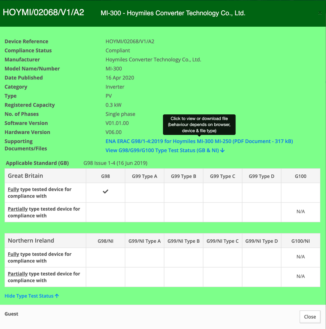Image resolution: width=326 pixels, height=329 pixels.
Task: Click Northern Ireland Partially type tested row label
Action: (44, 277)
